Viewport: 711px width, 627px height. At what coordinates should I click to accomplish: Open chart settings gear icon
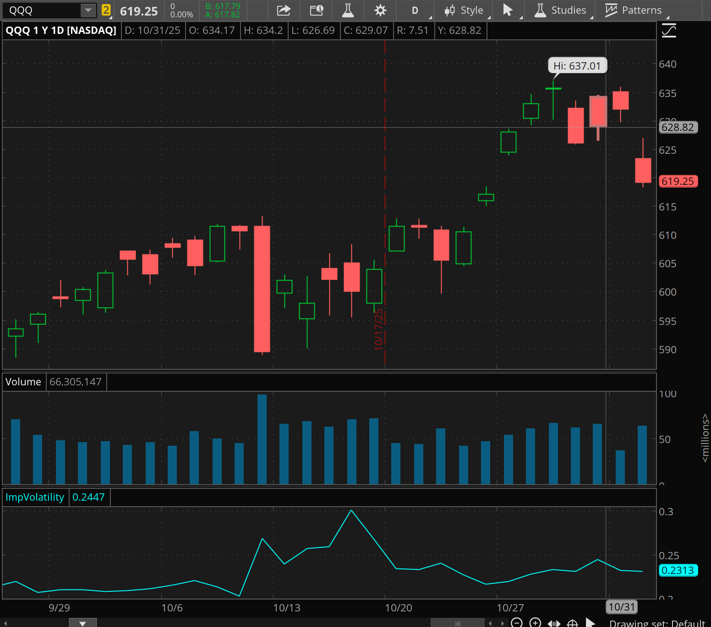pos(380,10)
